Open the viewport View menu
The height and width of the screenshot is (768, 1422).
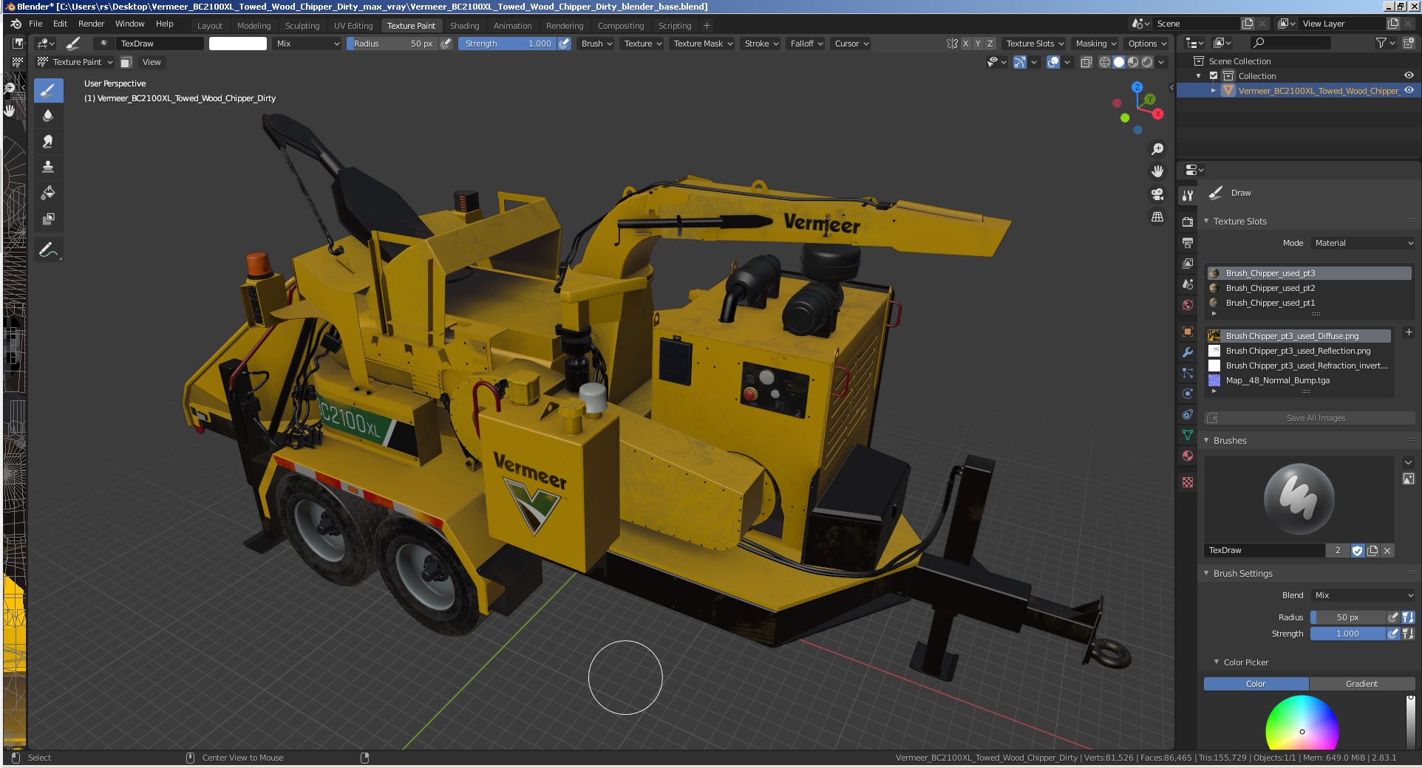tap(152, 62)
